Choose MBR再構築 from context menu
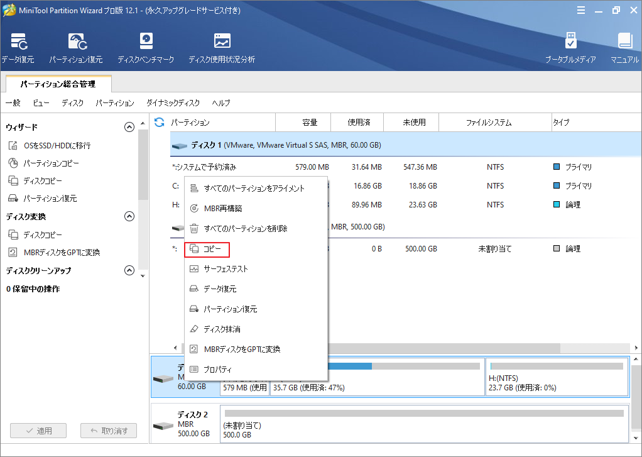Image resolution: width=642 pixels, height=457 pixels. 256,209
